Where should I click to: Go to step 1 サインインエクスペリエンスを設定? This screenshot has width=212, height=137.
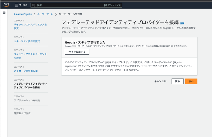click(30, 27)
